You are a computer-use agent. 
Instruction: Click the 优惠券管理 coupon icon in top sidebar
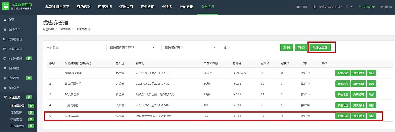point(5,39)
